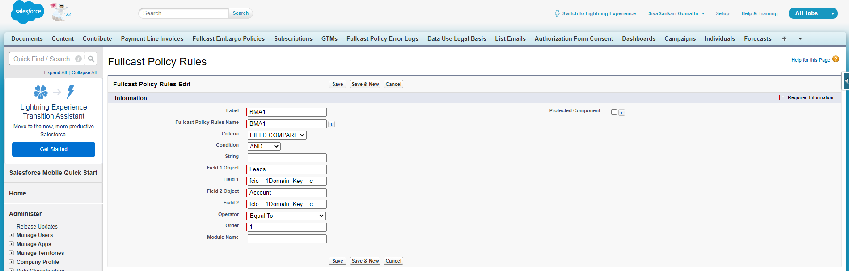
Task: Click the top Save button
Action: [x=338, y=84]
